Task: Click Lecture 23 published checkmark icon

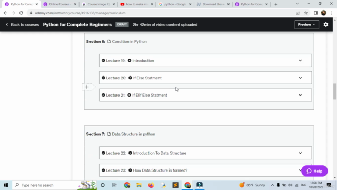Action: [x=103, y=170]
